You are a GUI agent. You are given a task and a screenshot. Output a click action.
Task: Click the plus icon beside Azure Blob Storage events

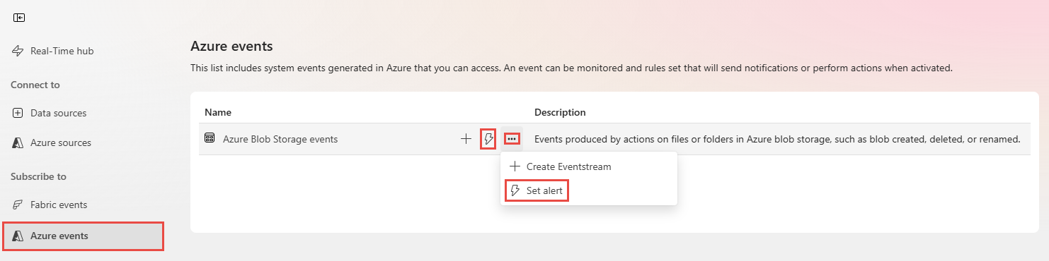tap(466, 139)
